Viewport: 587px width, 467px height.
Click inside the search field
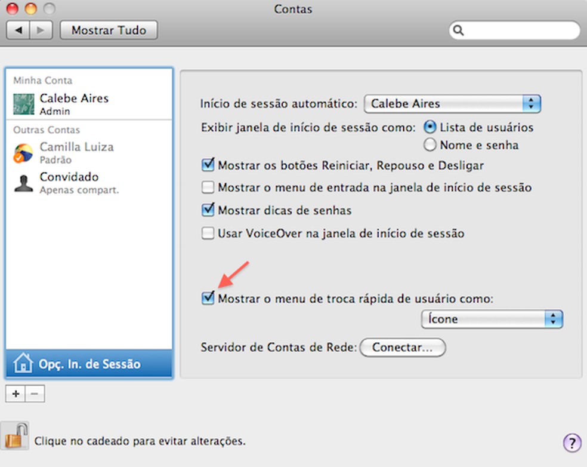pyautogui.click(x=514, y=30)
